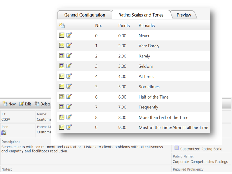Open details icon for Frequently row
The height and width of the screenshot is (174, 232).
(x=62, y=107)
